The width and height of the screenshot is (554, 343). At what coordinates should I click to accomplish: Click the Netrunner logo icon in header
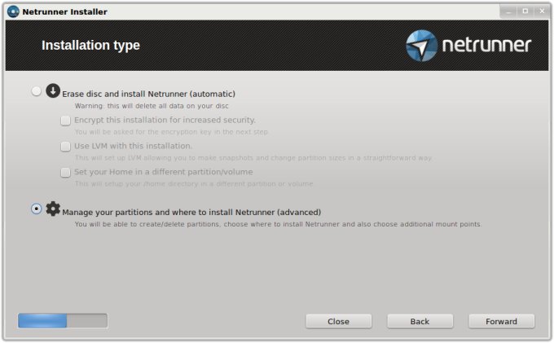421,46
